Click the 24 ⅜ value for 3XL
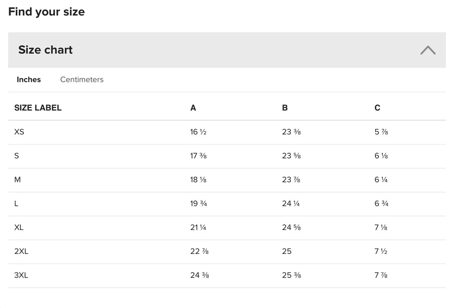Image resolution: width=452 pixels, height=308 pixels. click(200, 275)
